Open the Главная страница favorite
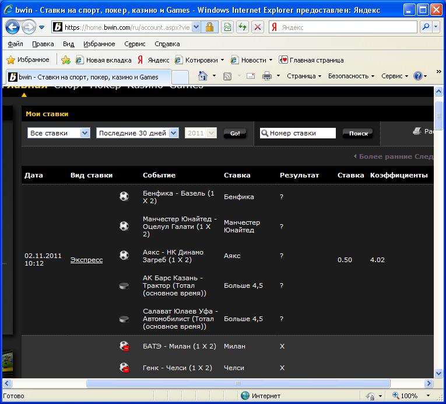 point(311,60)
